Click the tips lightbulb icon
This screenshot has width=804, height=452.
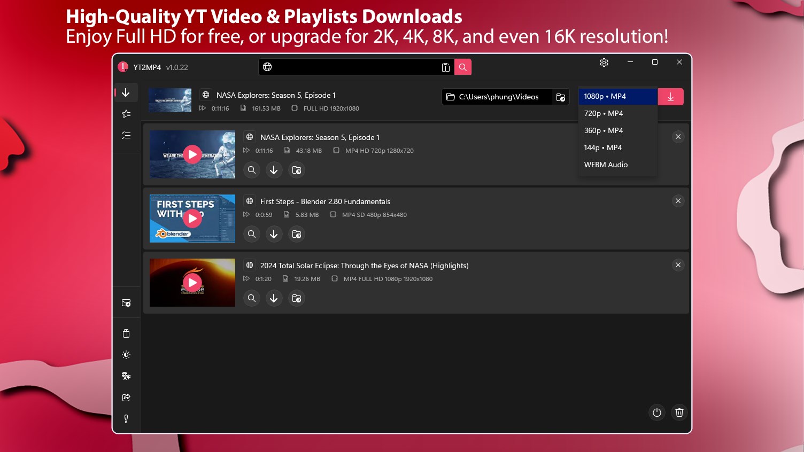coord(126,419)
